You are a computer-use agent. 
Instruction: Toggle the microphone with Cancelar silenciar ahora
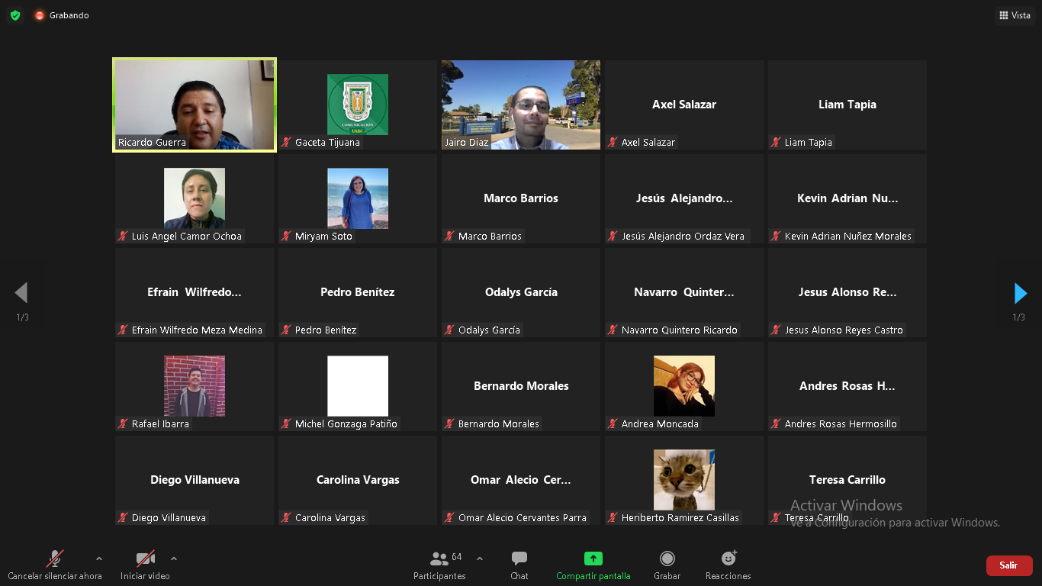55,565
